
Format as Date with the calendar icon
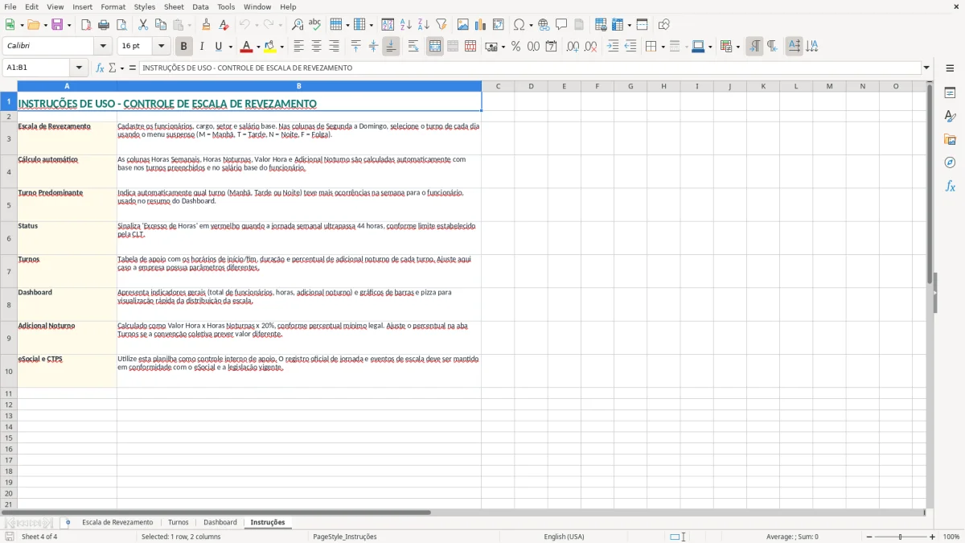click(551, 47)
